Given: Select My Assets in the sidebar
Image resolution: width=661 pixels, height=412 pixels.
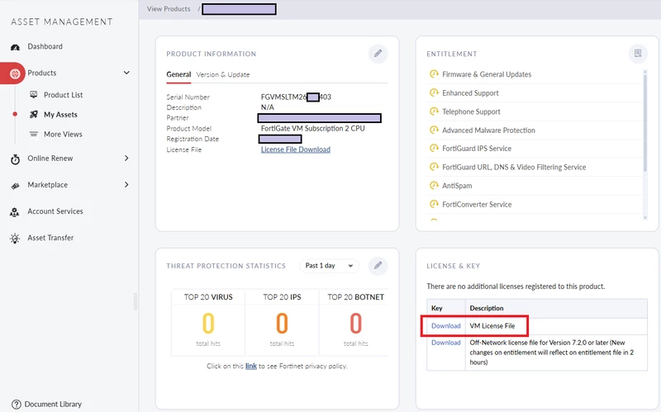Looking at the screenshot, I should tap(60, 115).
